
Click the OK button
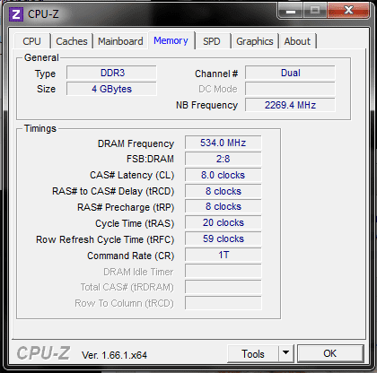coord(330,353)
